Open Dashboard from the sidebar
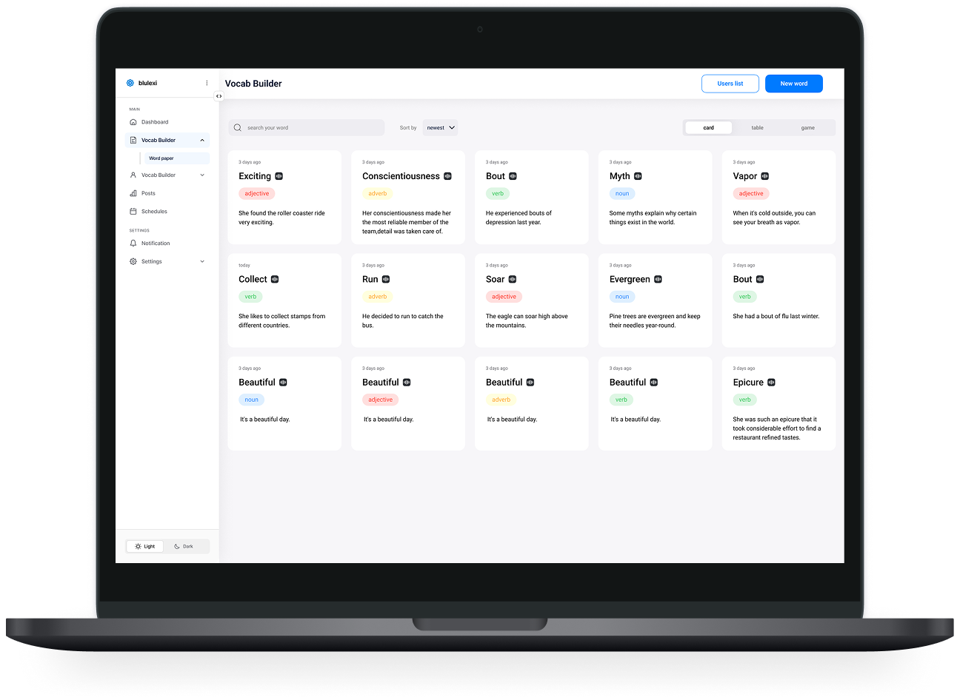The width and height of the screenshot is (957, 700). click(155, 122)
